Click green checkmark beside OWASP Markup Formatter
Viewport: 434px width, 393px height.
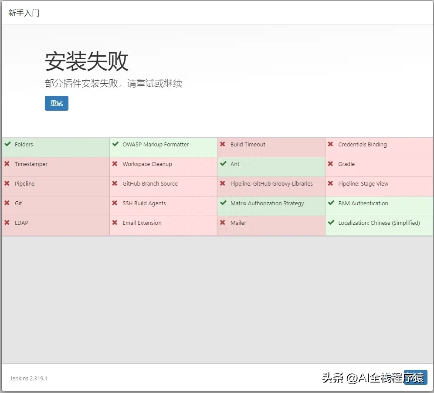(x=115, y=144)
